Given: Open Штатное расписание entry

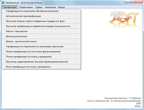Looking at the screenshot, I should [41, 36].
